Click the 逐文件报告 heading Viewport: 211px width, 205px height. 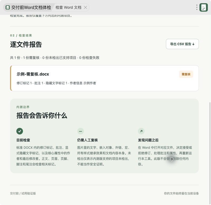26,44
